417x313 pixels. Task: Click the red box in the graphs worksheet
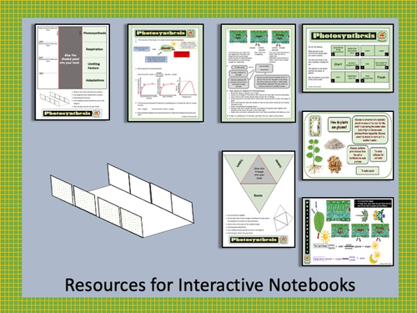point(182,54)
